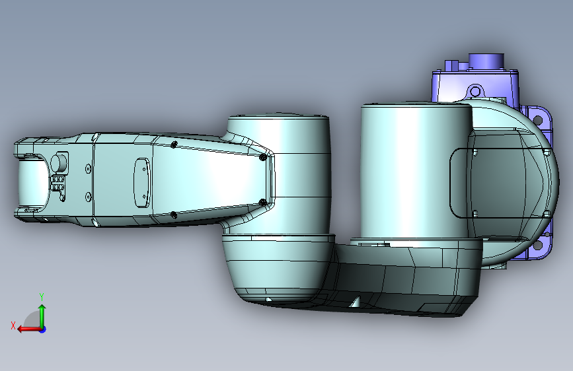Click the Y label of the triad
Viewport: 573px width, 371px height.
[x=42, y=296]
